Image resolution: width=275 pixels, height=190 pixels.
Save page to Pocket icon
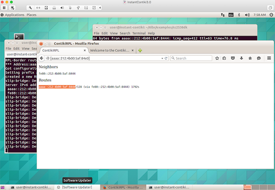pos(233,58)
